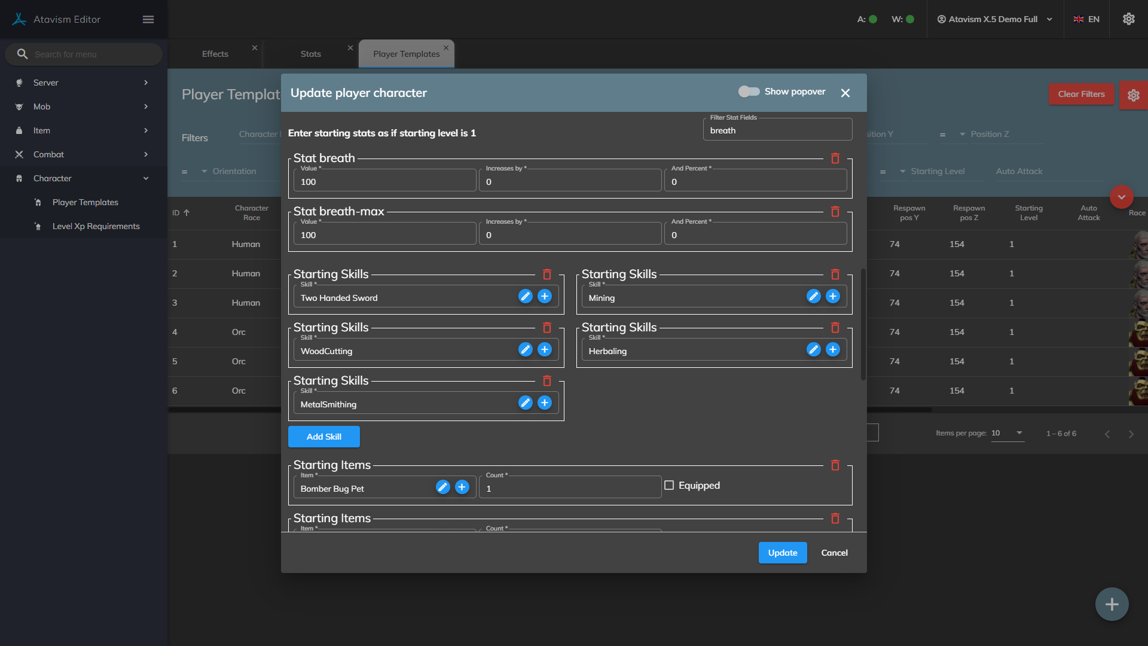Delete the Stat breath entry
Image resolution: width=1148 pixels, height=646 pixels.
click(835, 159)
